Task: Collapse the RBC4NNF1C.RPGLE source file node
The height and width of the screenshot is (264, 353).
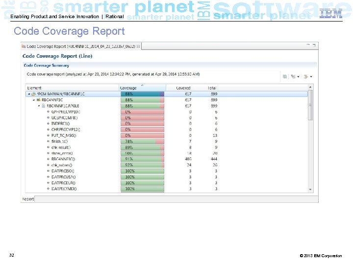Action: click(39, 106)
